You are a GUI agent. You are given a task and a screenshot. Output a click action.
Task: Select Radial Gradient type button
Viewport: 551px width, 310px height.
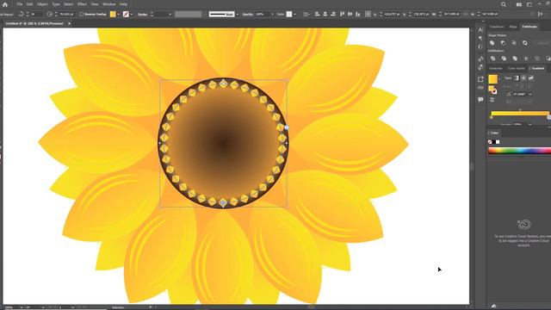[523, 78]
